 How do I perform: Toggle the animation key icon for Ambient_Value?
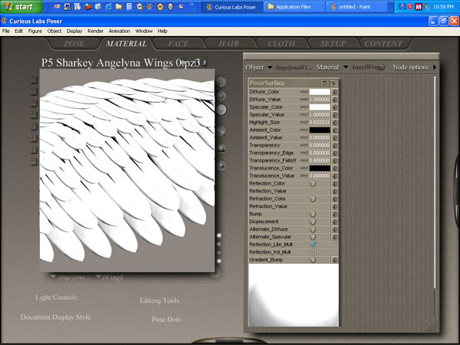point(304,137)
